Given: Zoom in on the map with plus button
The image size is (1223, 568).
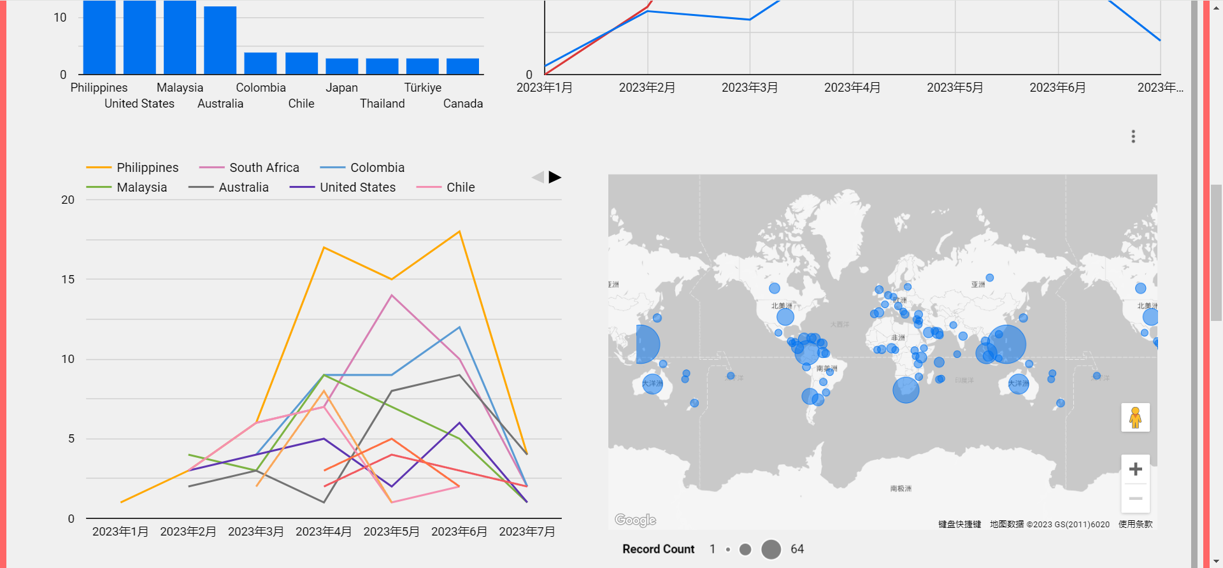Looking at the screenshot, I should tap(1135, 469).
